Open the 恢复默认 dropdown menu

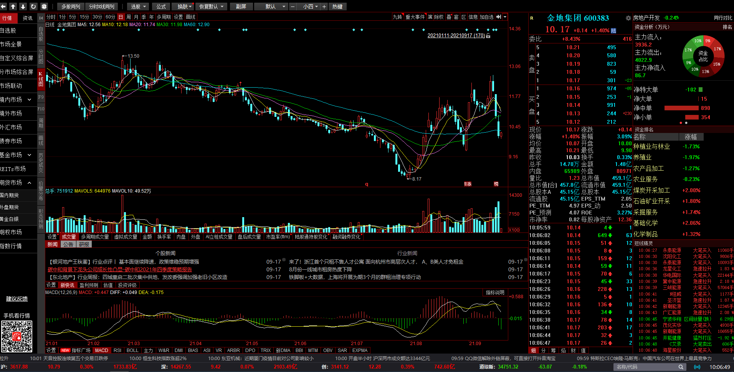pyautogui.click(x=211, y=7)
